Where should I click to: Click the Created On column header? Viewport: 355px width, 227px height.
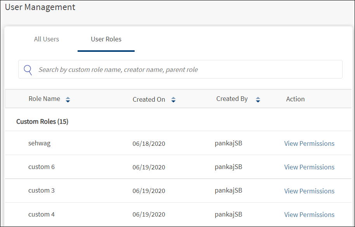pyautogui.click(x=149, y=99)
